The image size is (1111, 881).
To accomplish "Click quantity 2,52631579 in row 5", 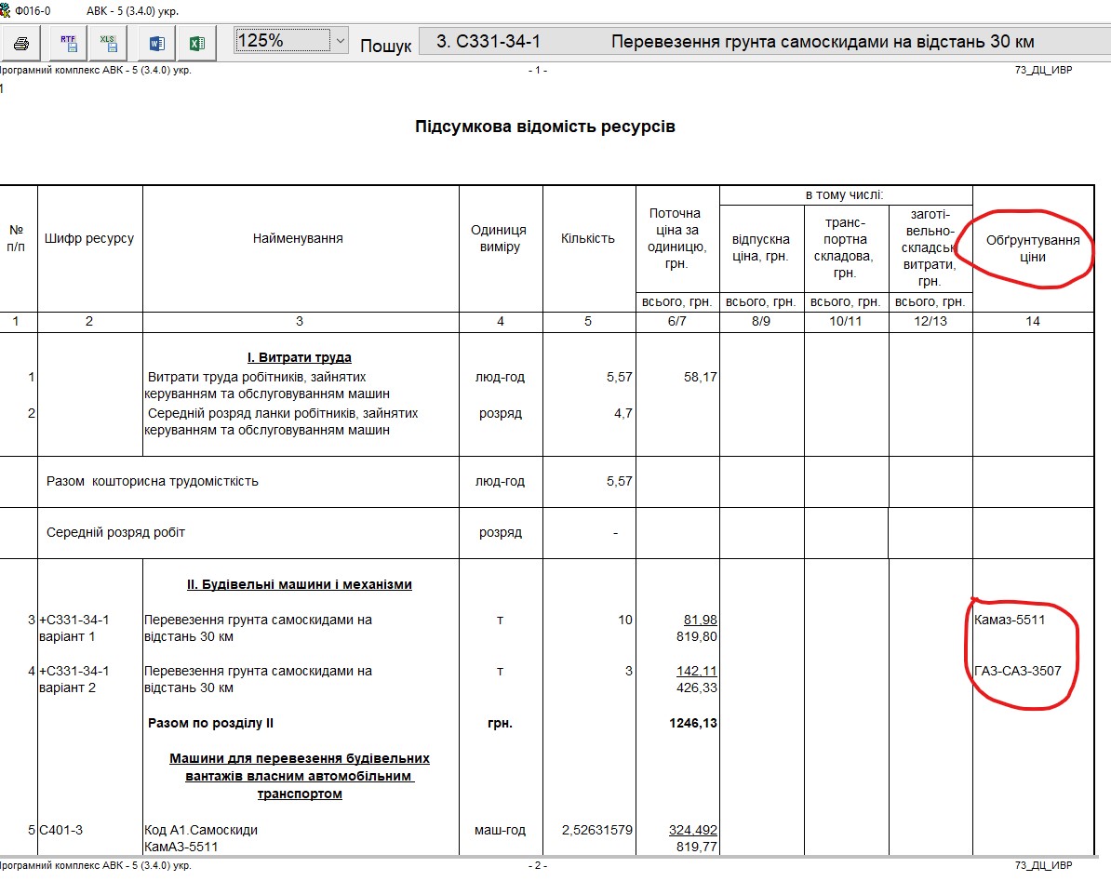I will point(597,830).
